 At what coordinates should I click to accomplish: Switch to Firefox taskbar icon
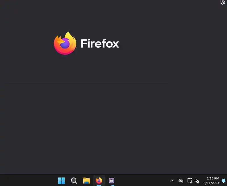pyautogui.click(x=99, y=181)
